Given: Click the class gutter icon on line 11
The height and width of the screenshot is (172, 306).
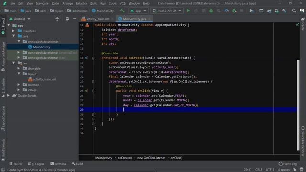Looking at the screenshot, I should [87, 25].
